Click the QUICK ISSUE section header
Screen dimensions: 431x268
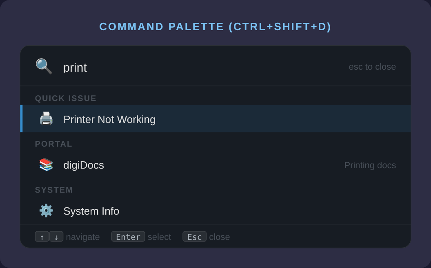66,98
